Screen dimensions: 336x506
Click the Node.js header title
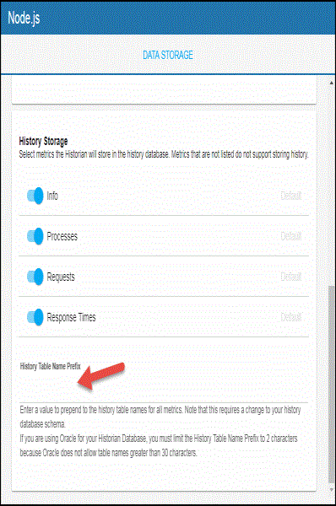click(x=24, y=18)
